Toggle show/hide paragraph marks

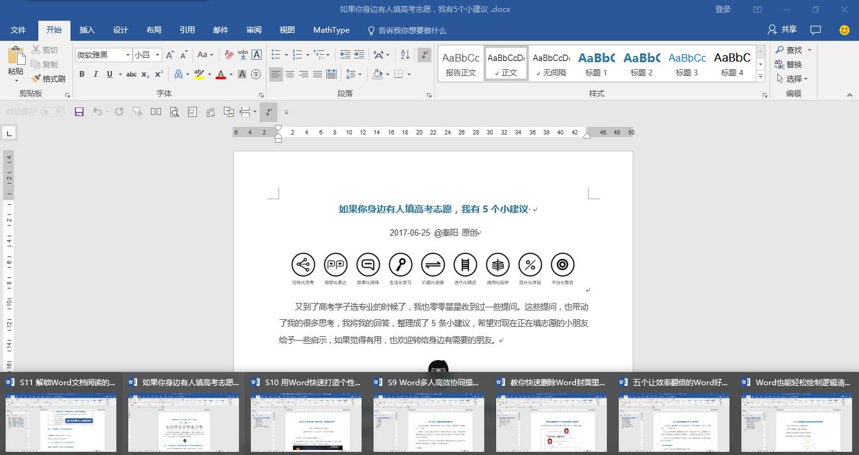(x=424, y=55)
